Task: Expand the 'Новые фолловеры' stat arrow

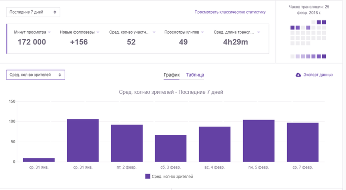Action: coord(98,32)
